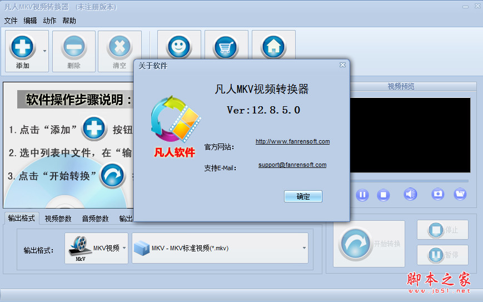Click the 软件操作步骤说明 heading text

78,100
